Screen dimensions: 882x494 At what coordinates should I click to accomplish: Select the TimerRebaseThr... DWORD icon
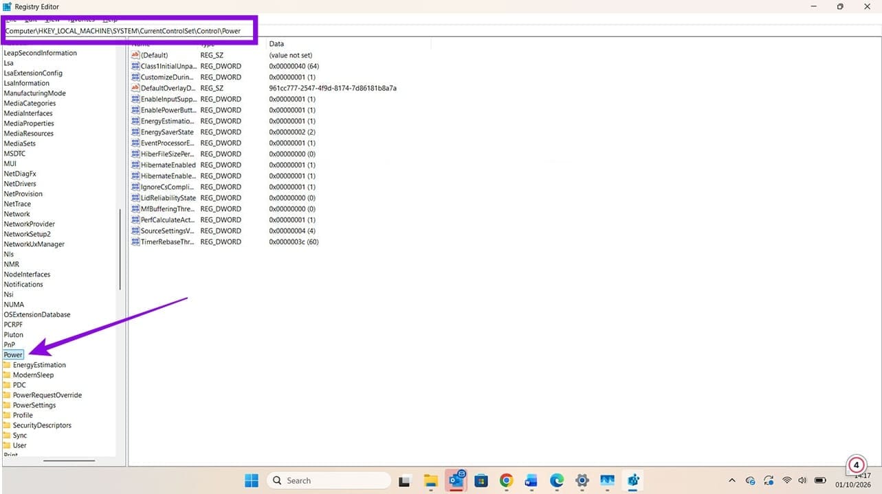pyautogui.click(x=135, y=242)
